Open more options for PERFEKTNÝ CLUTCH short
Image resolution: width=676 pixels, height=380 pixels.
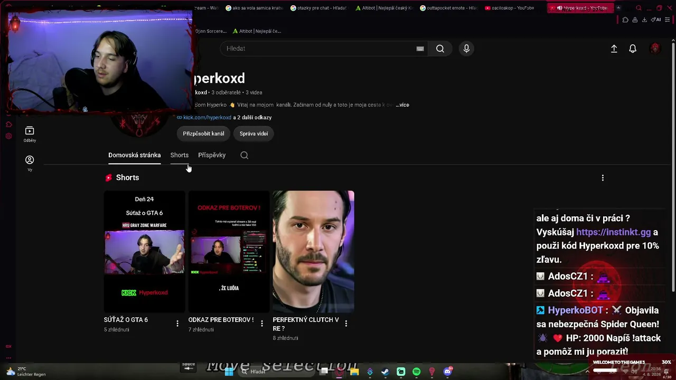pyautogui.click(x=346, y=324)
